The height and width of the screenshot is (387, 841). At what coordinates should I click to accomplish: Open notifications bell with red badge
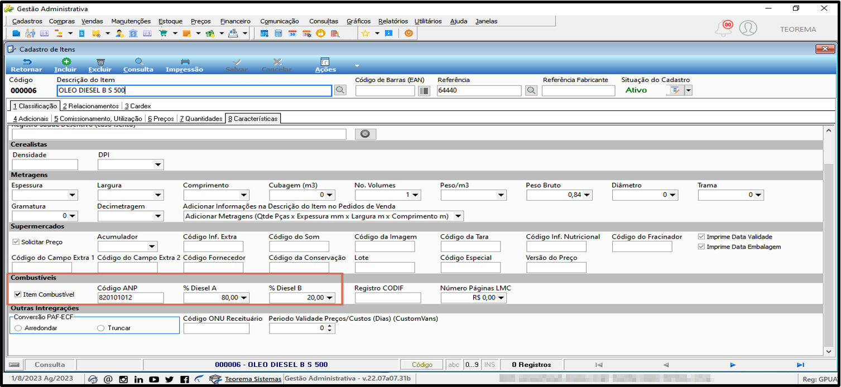coord(724,28)
